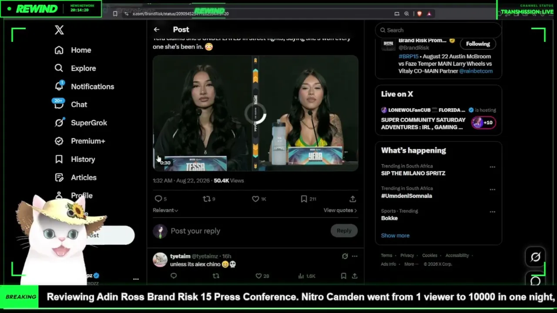Select SuperGrok in the navigation menu
Image resolution: width=557 pixels, height=313 pixels.
[89, 123]
